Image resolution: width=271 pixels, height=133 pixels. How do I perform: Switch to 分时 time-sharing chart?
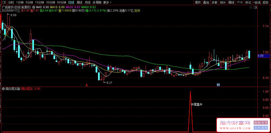[11, 2]
